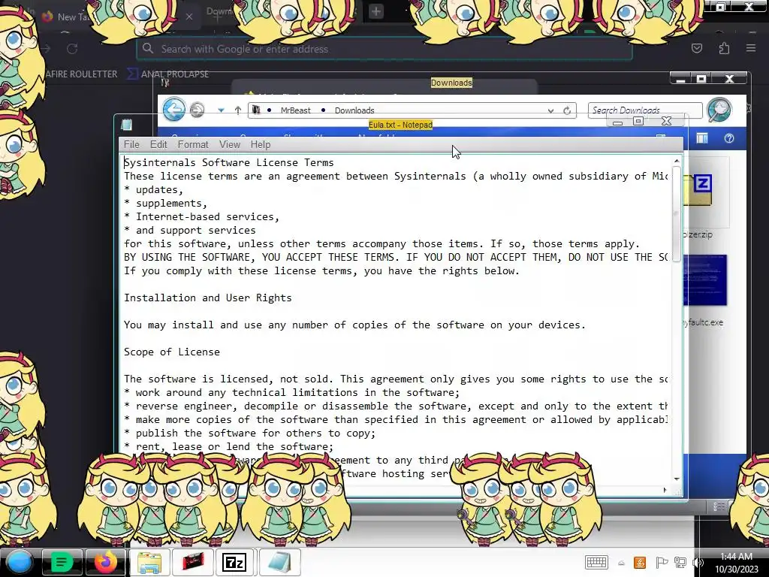Image resolution: width=769 pixels, height=577 pixels.
Task: Click the '* updates,' line
Action: [x=153, y=189]
